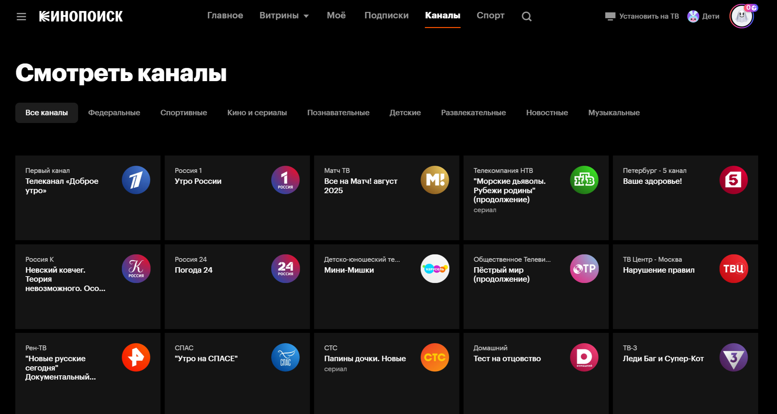Open the Россия 24 Погода card
This screenshot has width=777, height=414.
[x=237, y=287]
